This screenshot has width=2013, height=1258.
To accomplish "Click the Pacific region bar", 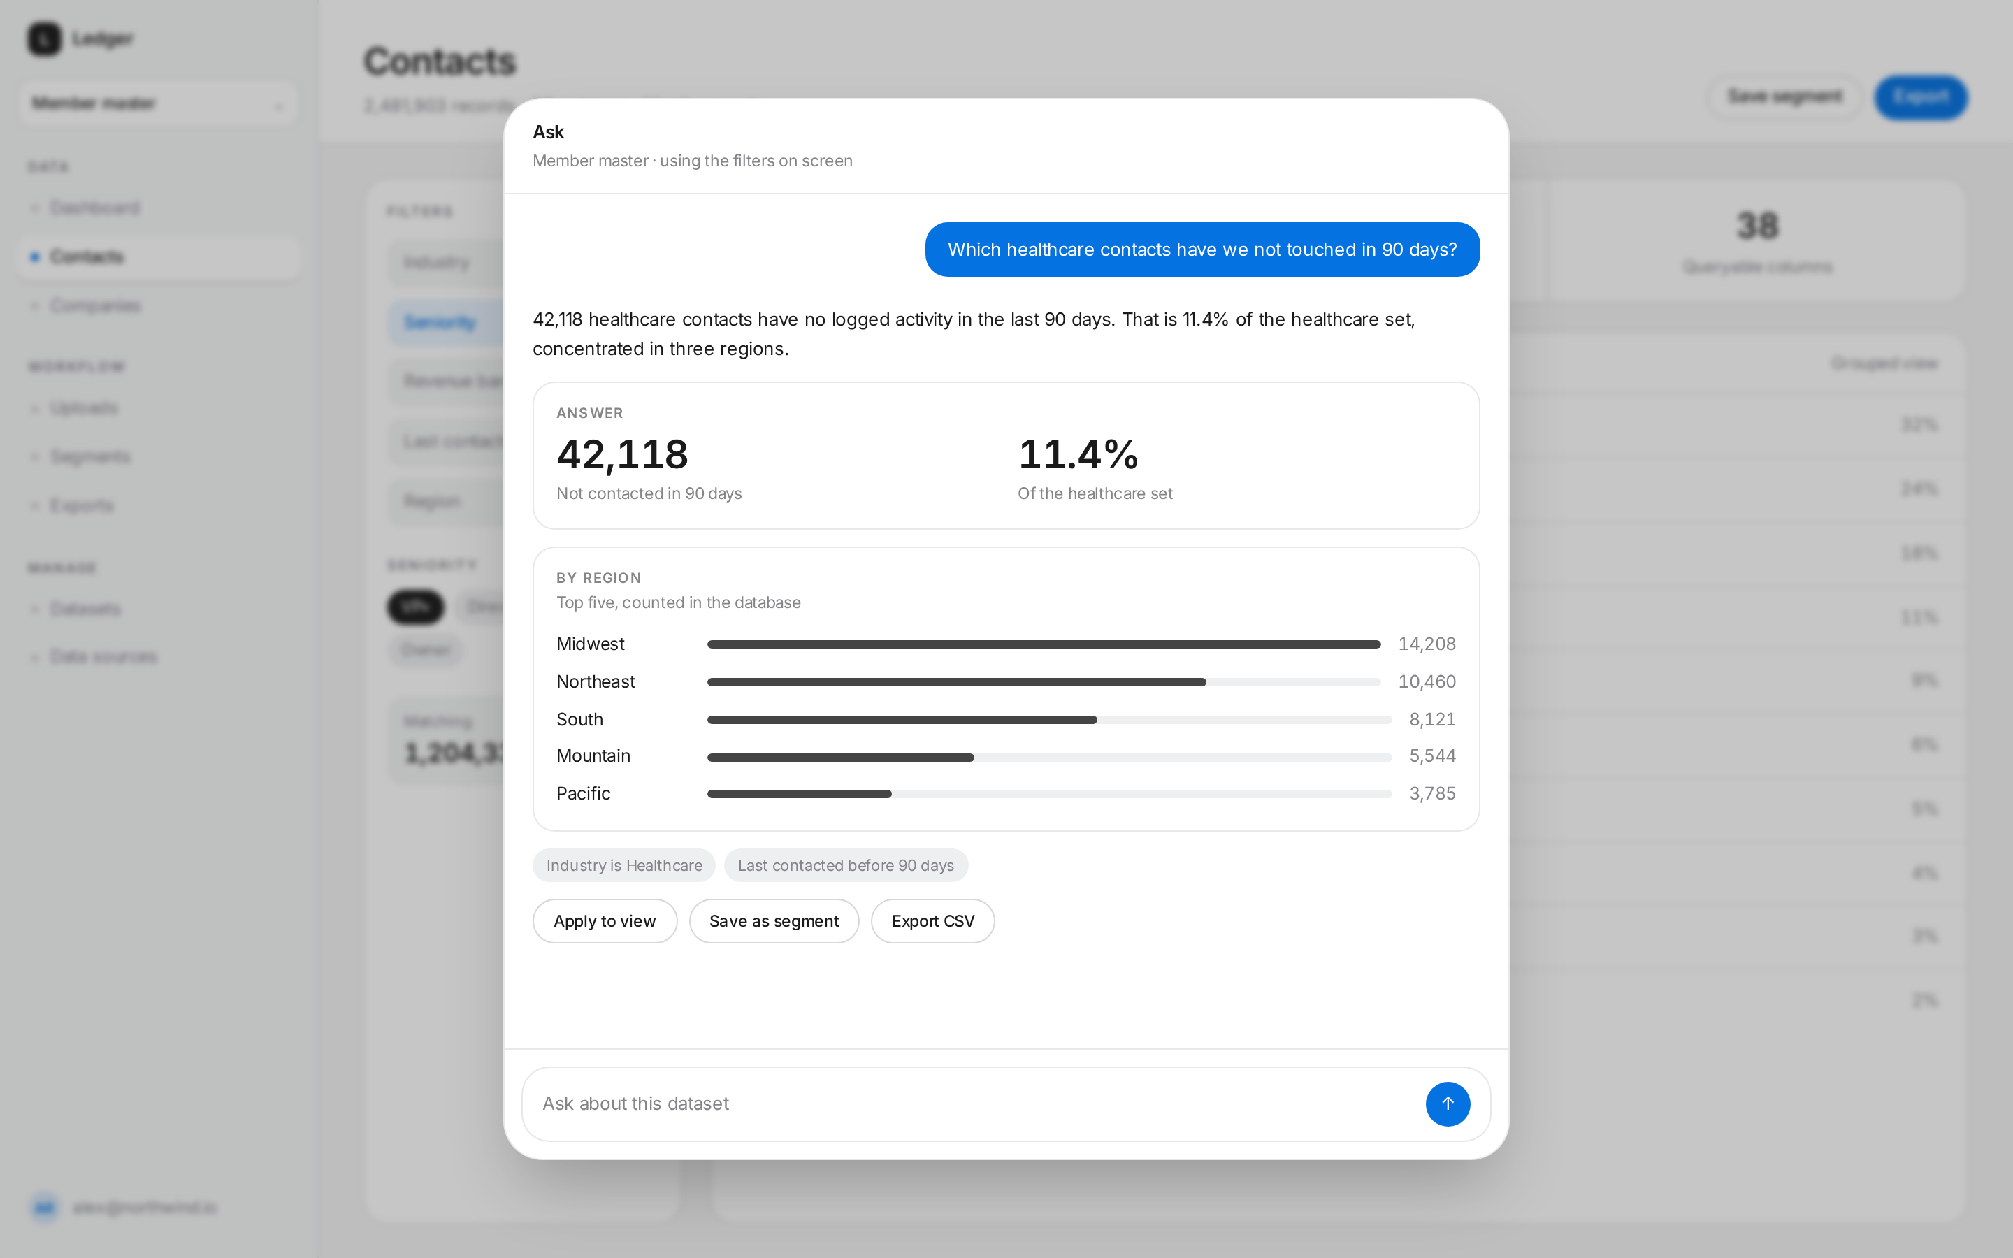I will [x=1049, y=794].
